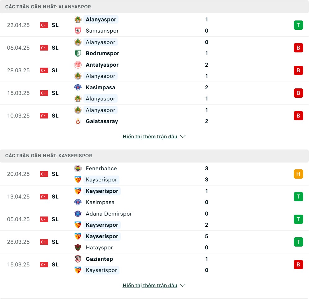309x299 pixels.
Task: Click Turkey flag on 22.04.25 match
Action: (x=44, y=25)
